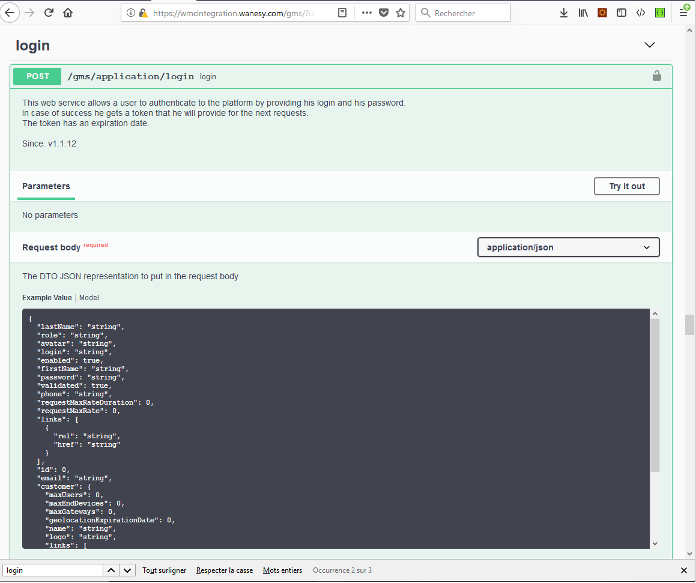Bookmark this page with the star icon

401,13
